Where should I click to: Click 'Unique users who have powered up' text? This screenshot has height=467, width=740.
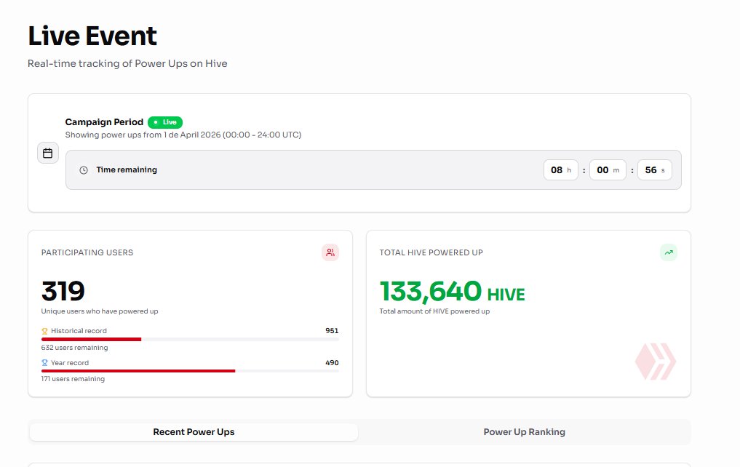tap(100, 311)
